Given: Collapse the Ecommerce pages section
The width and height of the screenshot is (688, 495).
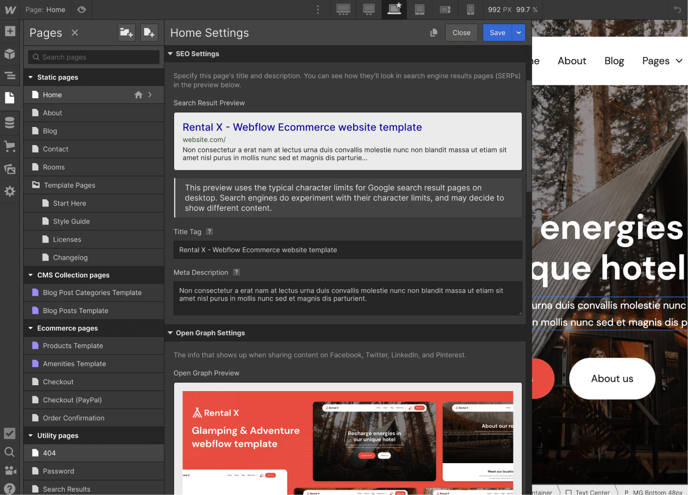Looking at the screenshot, I should click(30, 328).
